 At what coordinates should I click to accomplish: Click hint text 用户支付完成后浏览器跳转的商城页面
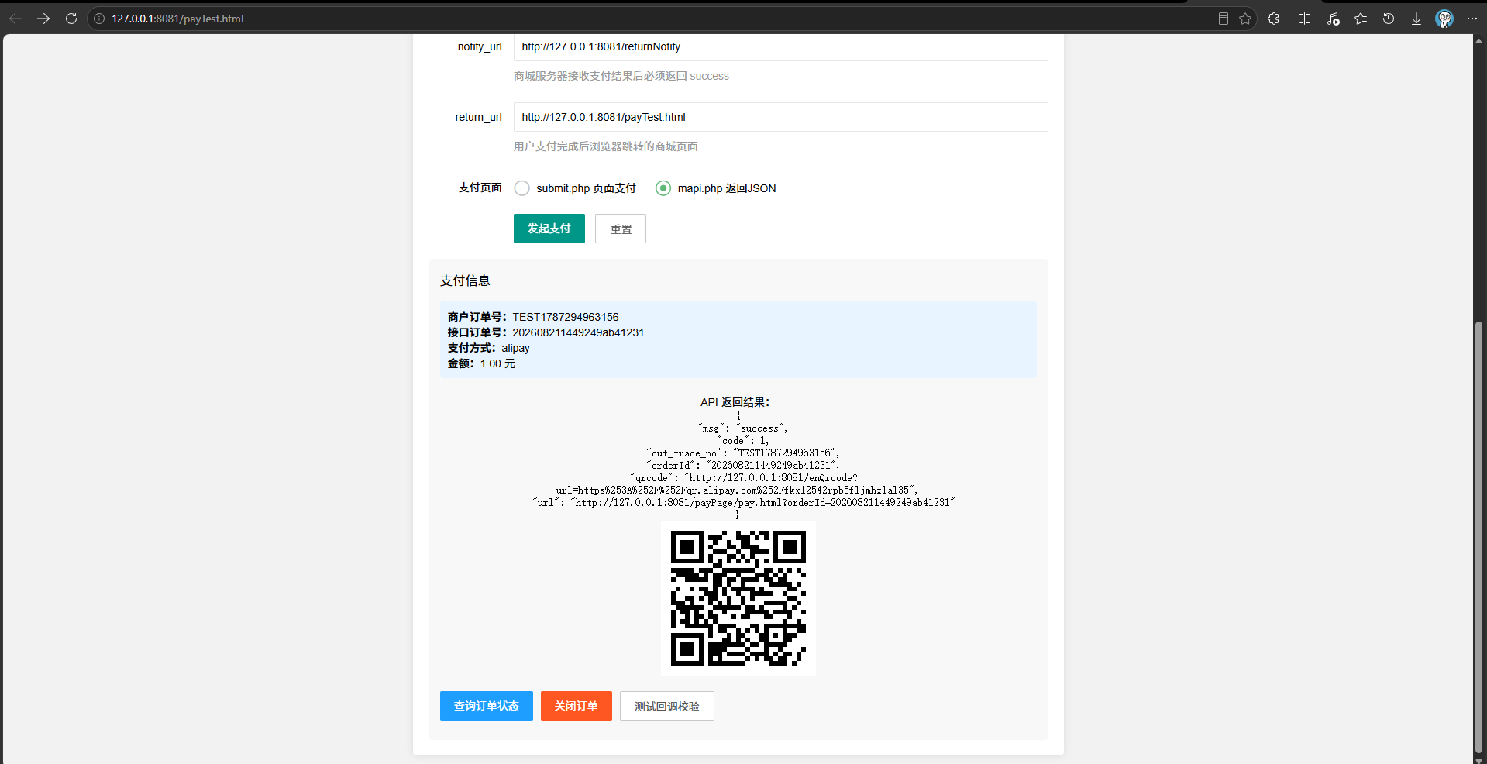[606, 146]
